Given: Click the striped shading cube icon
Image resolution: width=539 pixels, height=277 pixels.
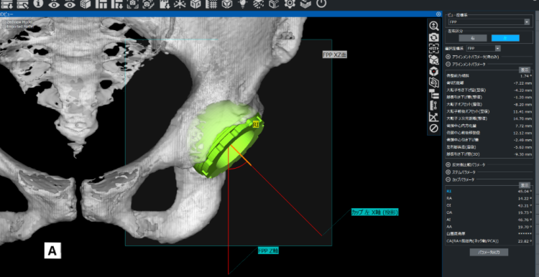Looking at the screenshot, I should pos(258,4).
